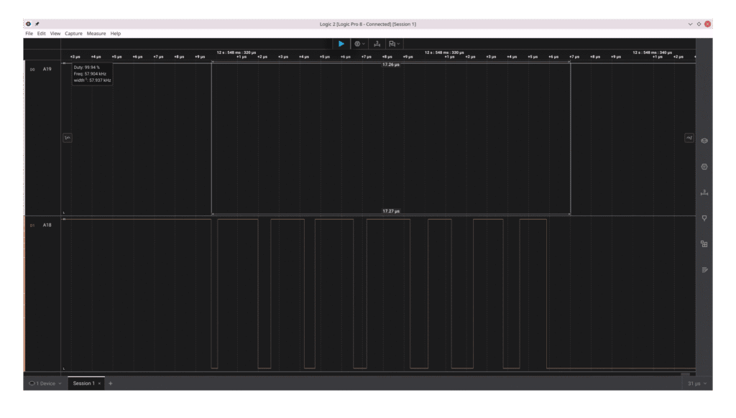This screenshot has width=736, height=418.
Task: Select the A19 channel label
Action: click(47, 69)
